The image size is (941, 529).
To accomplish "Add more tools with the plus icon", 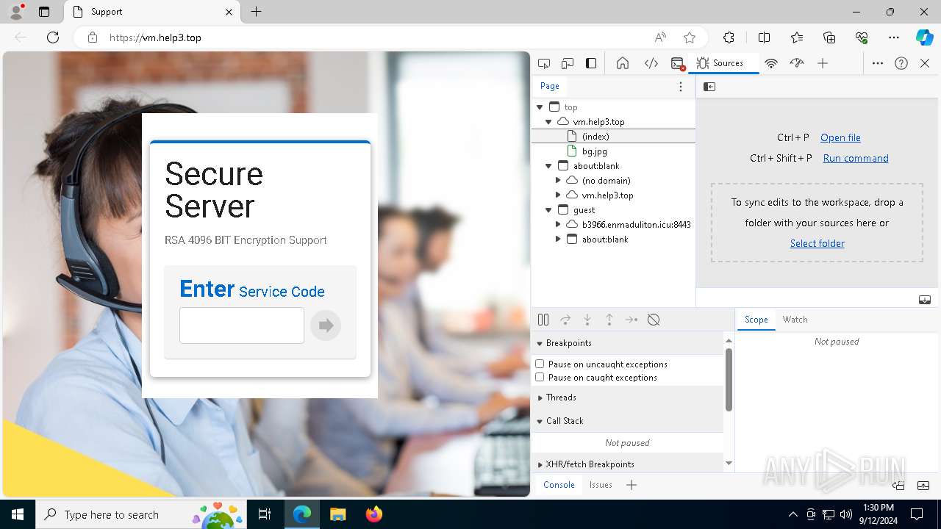I will pyautogui.click(x=823, y=63).
